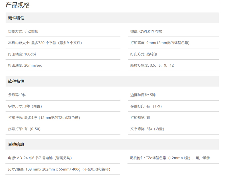Screen dimensions: 225x178
Task: Click the 打印行数 specification row
Action: 44,118
